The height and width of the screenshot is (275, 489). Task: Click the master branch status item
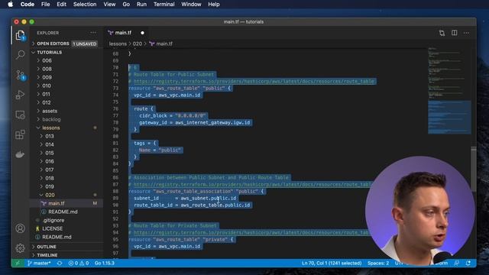tap(39, 263)
